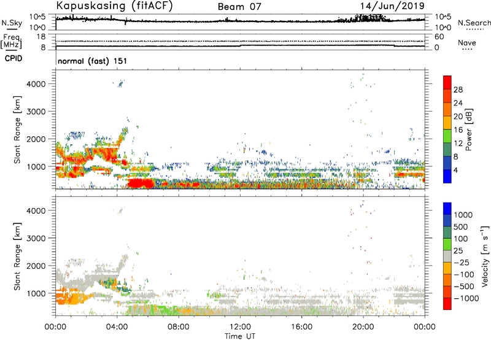491x340 pixels.
Task: Click the '20:00' time axis tick label
Action: (x=363, y=327)
